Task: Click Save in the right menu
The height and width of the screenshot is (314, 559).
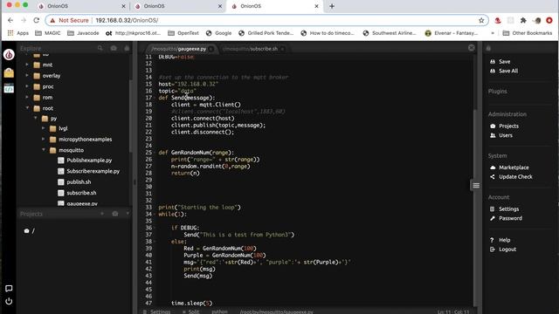Action: [505, 62]
